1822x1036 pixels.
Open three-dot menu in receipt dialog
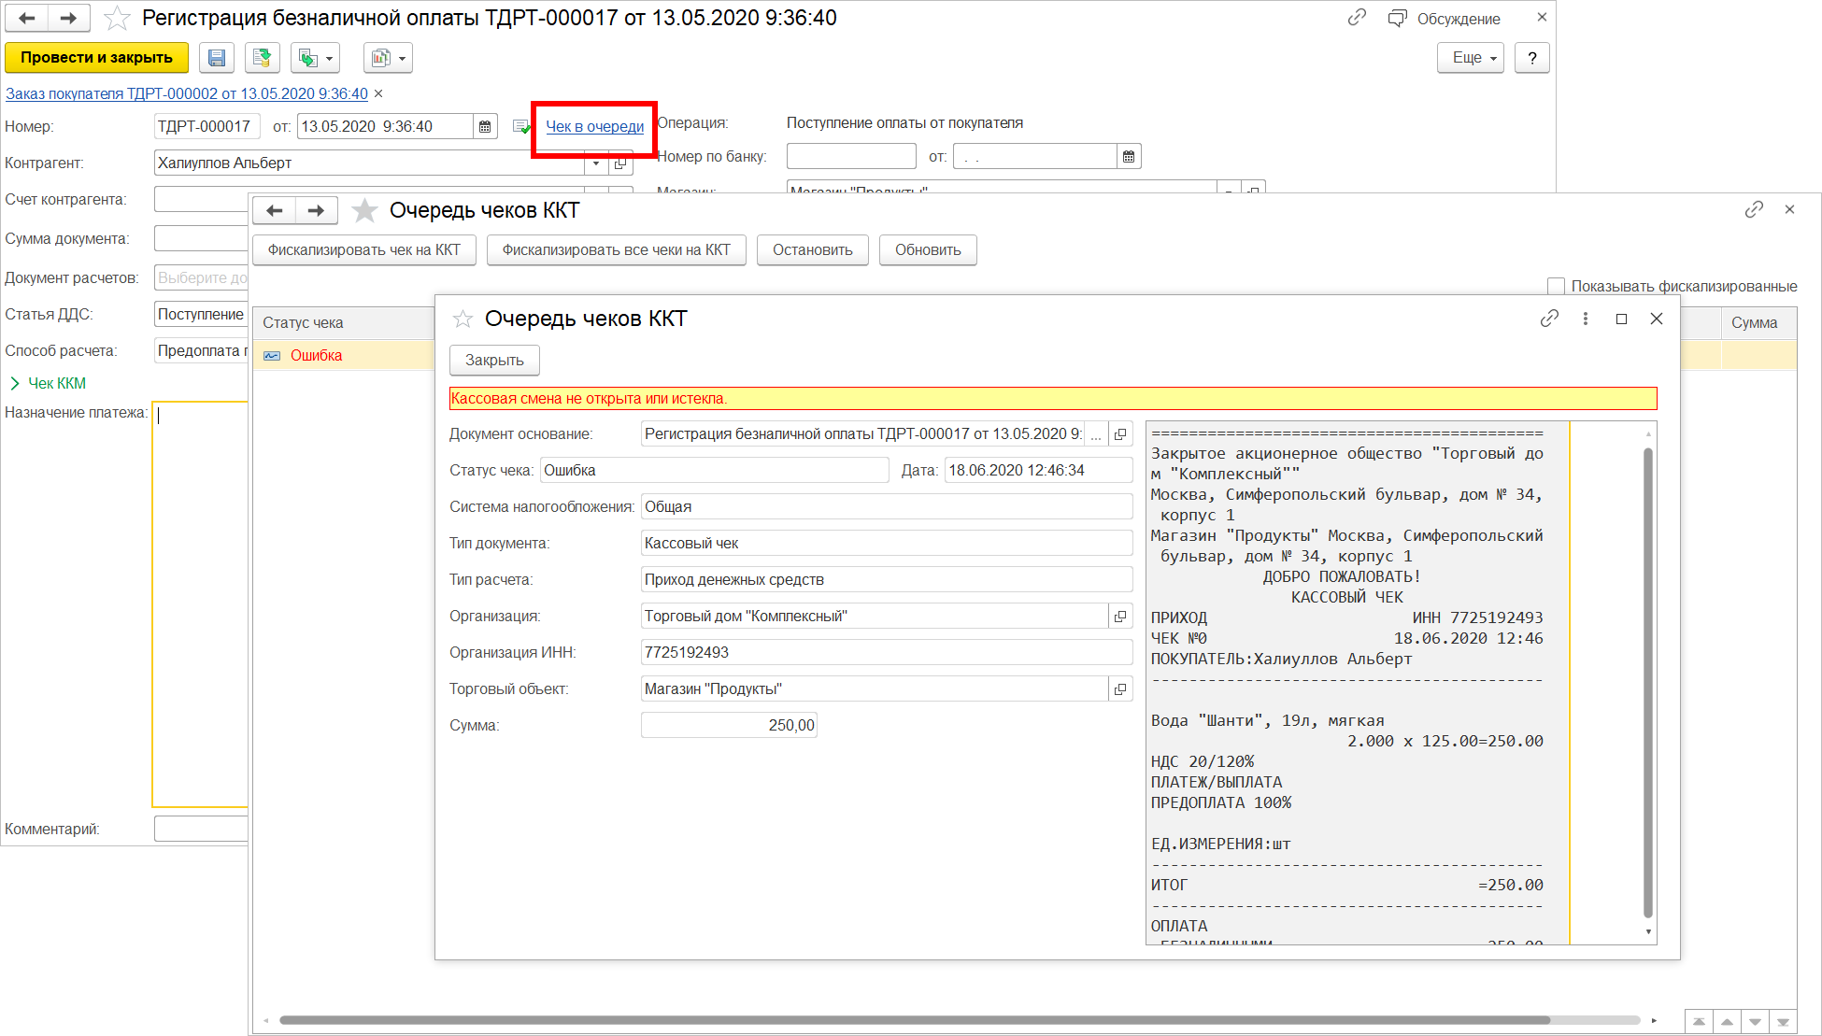(1586, 319)
